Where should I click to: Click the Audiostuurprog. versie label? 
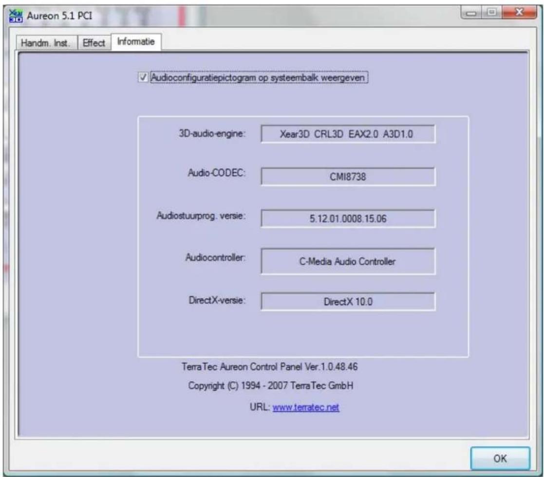click(201, 215)
